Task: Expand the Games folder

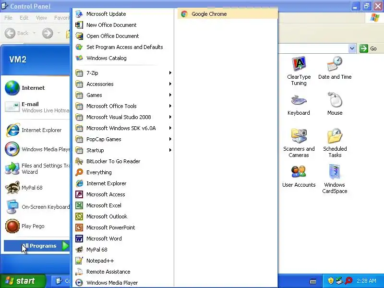Action: coord(123,95)
